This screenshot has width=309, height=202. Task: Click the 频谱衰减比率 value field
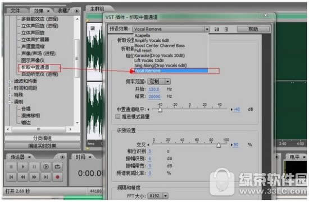point(150,173)
